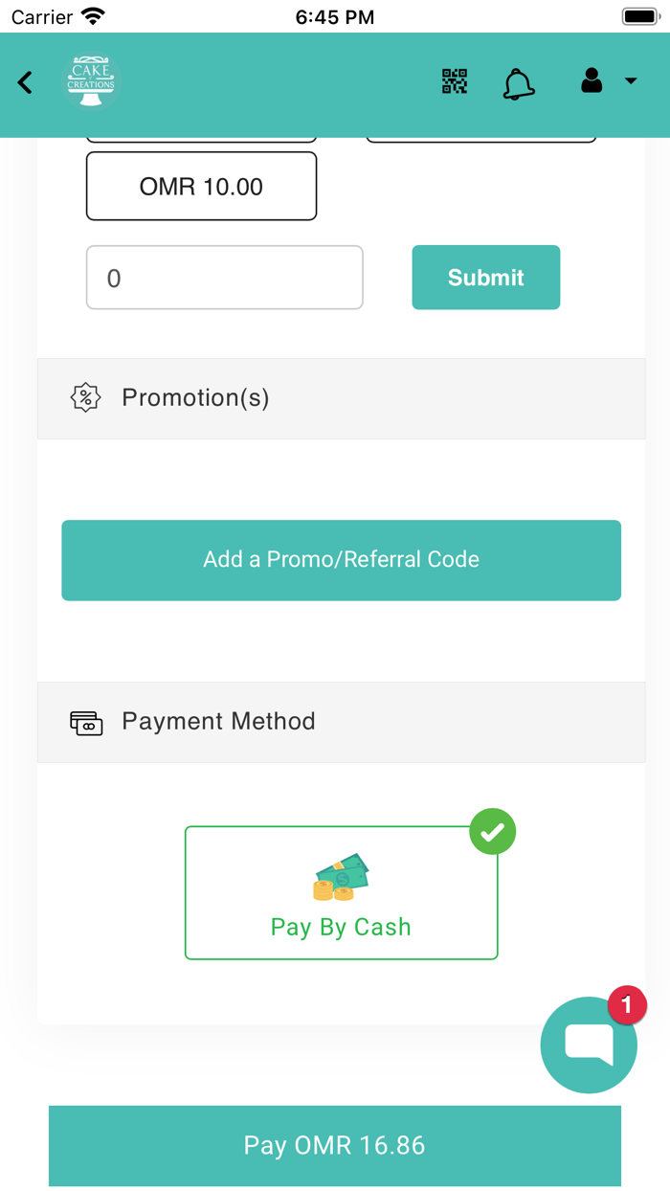Click the Payment Method card icon
670x1191 pixels.
[86, 723]
